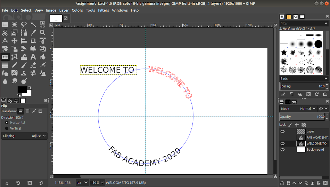
Task: Open the Basic brush tag dropdown
Action: 304,78
